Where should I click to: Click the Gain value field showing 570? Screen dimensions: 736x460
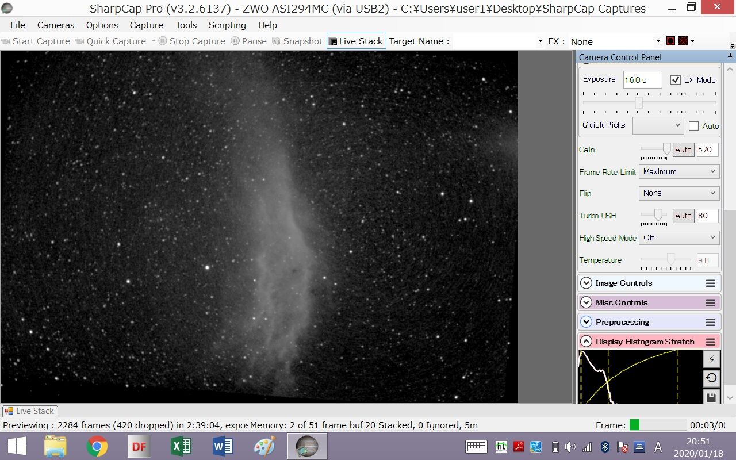click(x=707, y=150)
